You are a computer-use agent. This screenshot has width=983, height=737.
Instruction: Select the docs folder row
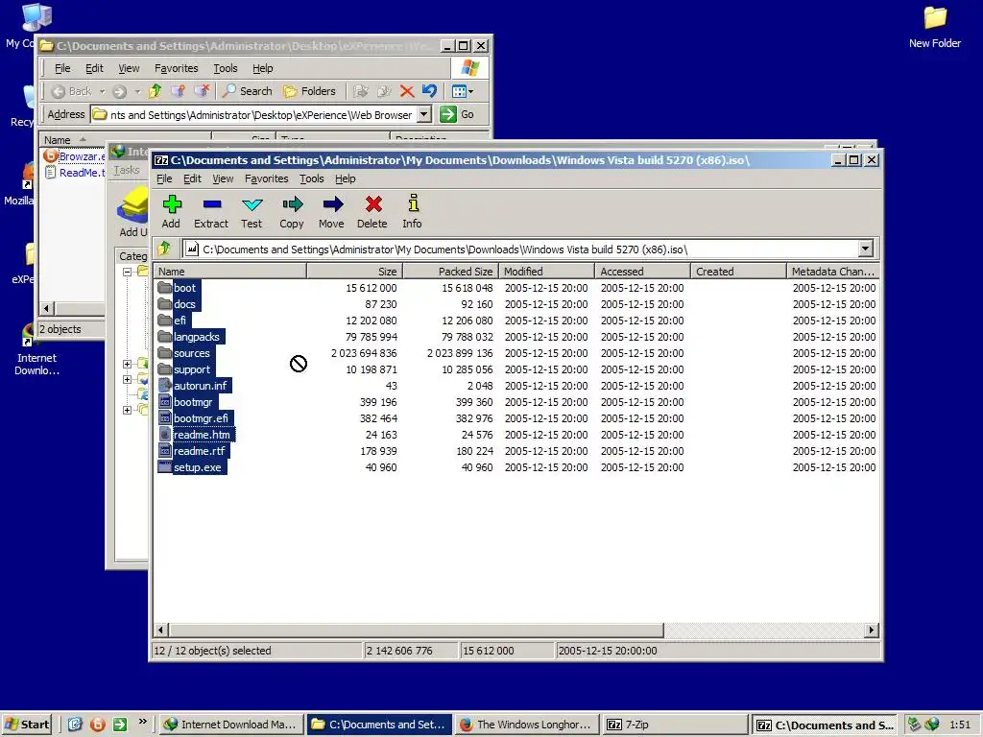[516, 304]
